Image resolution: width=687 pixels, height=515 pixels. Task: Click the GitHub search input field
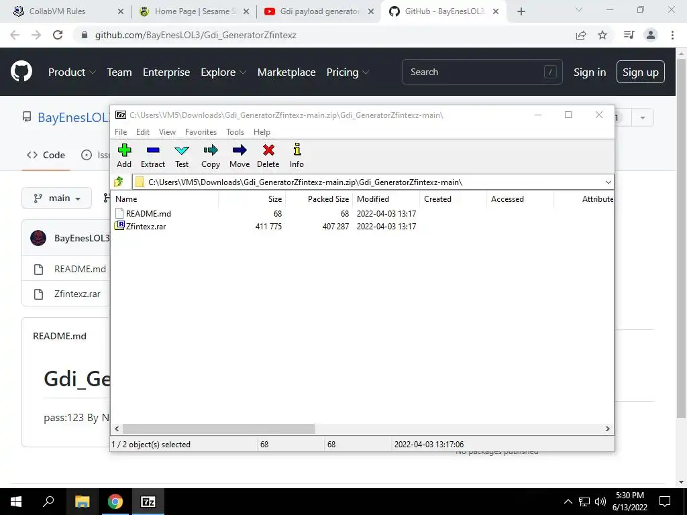point(482,72)
